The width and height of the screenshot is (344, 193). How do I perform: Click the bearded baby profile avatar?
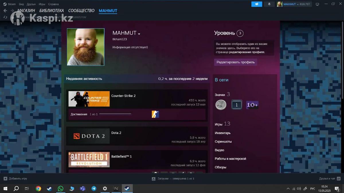(86, 47)
